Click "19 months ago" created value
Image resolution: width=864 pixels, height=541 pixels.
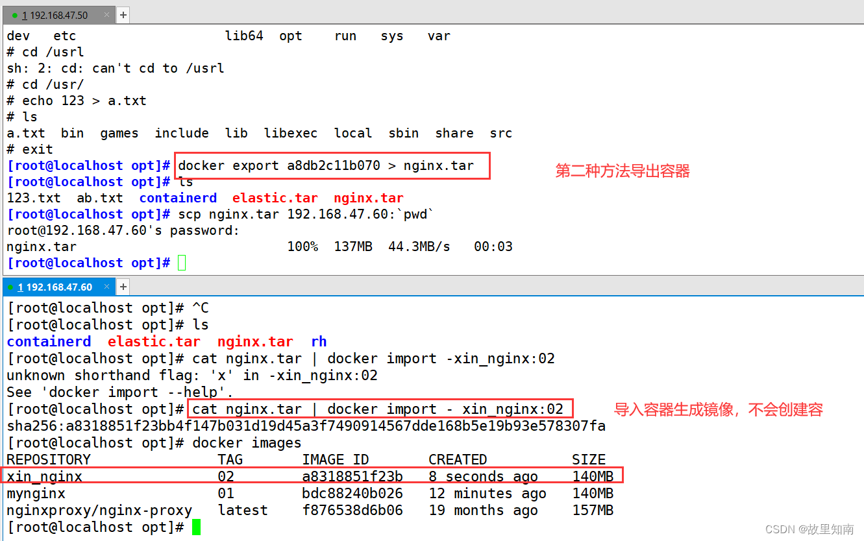coord(483,510)
